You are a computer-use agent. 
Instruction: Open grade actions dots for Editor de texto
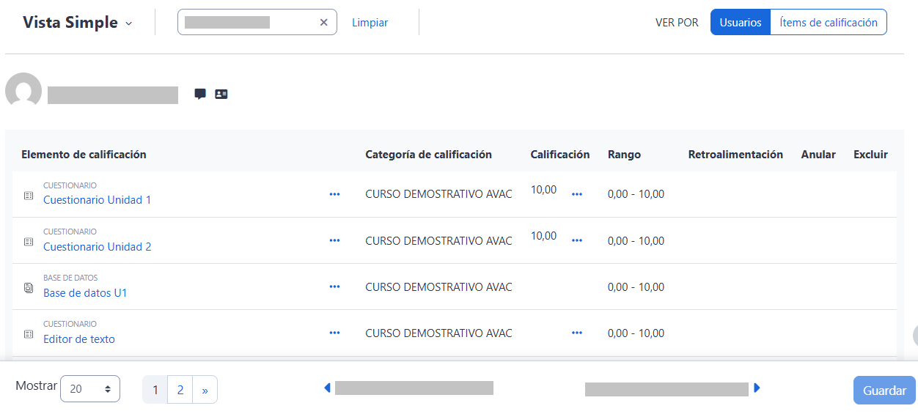pyautogui.click(x=576, y=333)
